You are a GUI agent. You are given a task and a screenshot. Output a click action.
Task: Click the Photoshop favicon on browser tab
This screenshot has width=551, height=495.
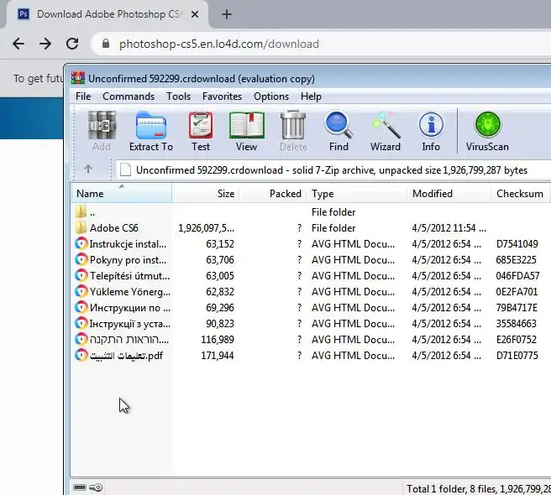tap(24, 14)
